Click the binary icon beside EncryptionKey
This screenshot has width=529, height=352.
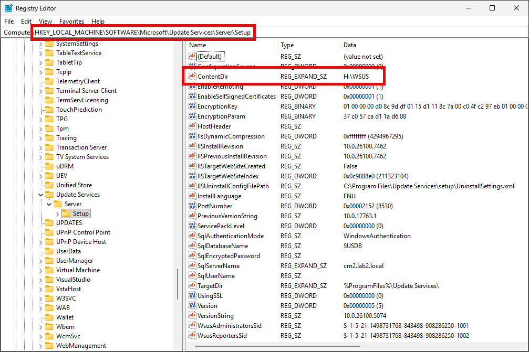coord(191,106)
